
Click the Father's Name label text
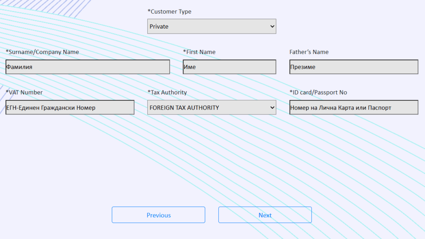click(309, 52)
